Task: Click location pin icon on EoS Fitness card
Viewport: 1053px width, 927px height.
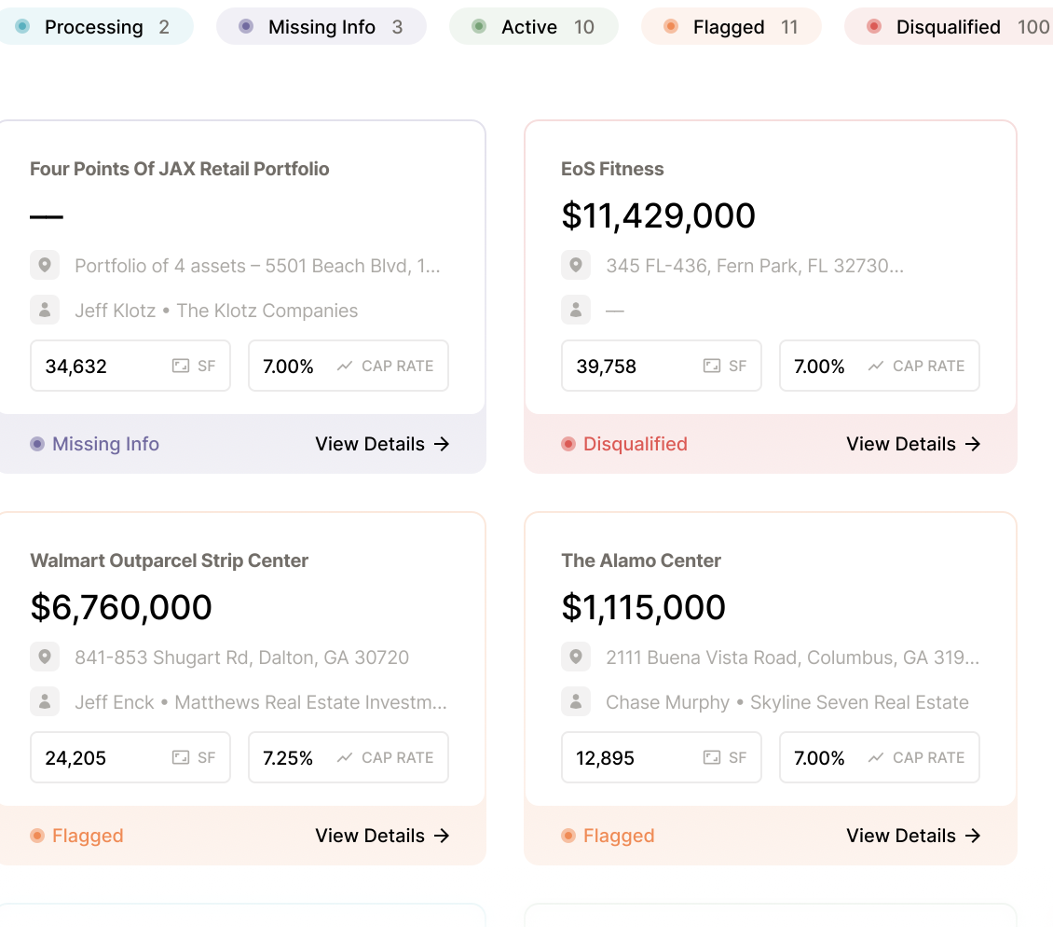Action: pyautogui.click(x=576, y=265)
